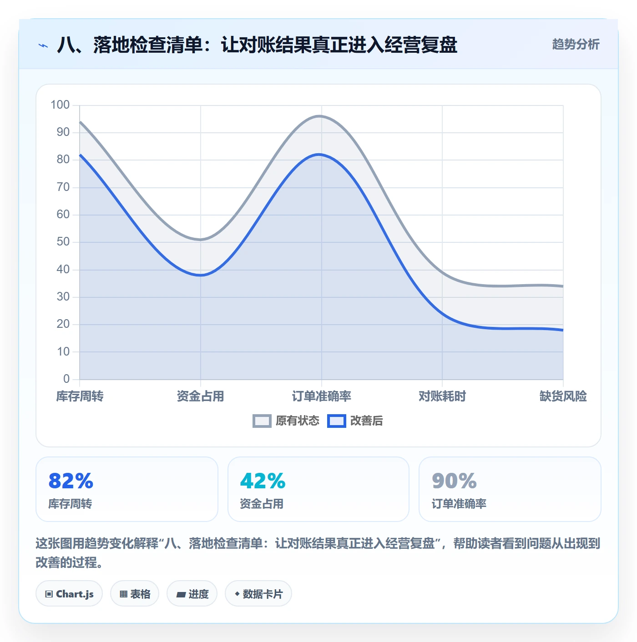Select the 数据卡片 tag chip

coord(258,594)
